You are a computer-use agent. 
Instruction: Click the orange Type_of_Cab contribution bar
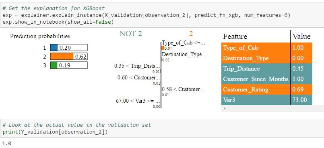pos(163,48)
